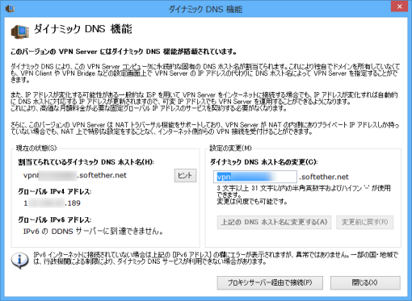Open プロキシサーバー経由で接続(P) button
Screen dimensions: 412x301
270,282
